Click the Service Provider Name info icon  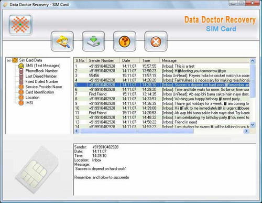click(21, 87)
